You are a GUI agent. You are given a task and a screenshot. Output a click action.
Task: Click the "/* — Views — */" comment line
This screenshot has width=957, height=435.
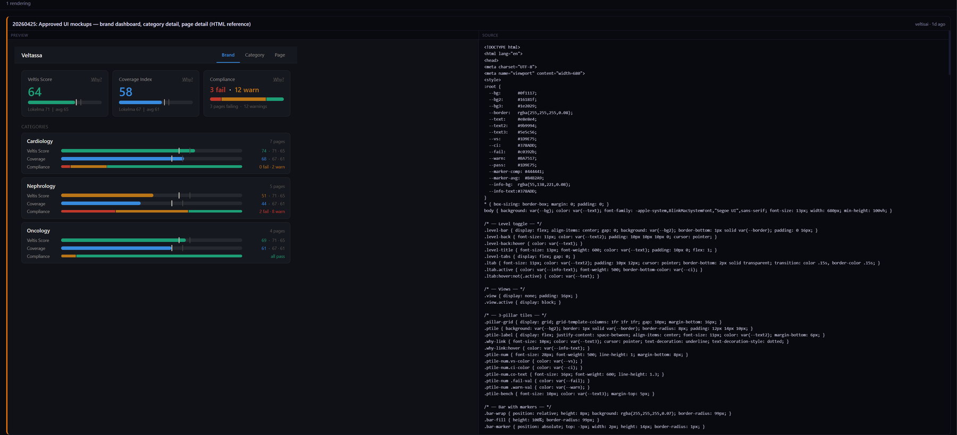tap(505, 289)
